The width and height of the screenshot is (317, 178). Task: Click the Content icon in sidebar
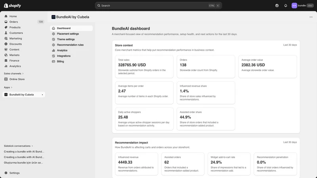pyautogui.click(x=6, y=49)
